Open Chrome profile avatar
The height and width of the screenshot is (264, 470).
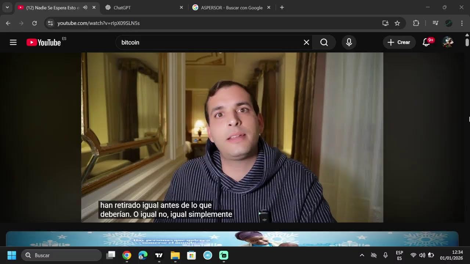point(448,23)
